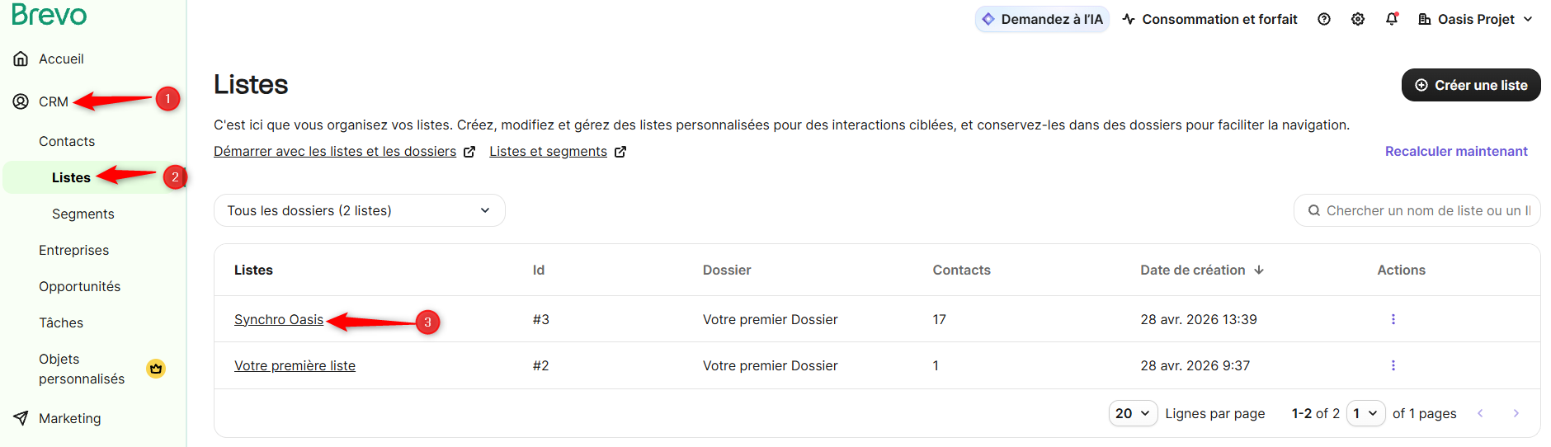The width and height of the screenshot is (1551, 447).
Task: Click the crown icon beside Objets personnalisés
Action: tap(156, 369)
